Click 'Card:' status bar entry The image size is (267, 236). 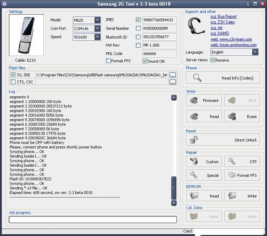(188, 231)
